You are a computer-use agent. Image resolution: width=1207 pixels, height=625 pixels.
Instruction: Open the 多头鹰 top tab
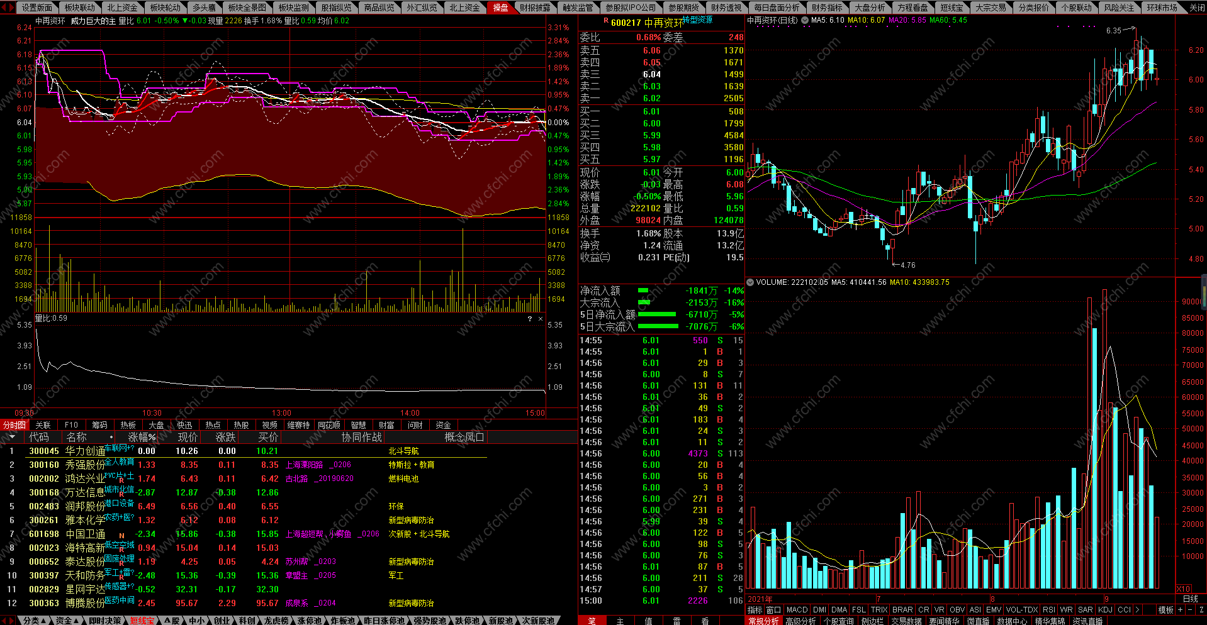(204, 8)
